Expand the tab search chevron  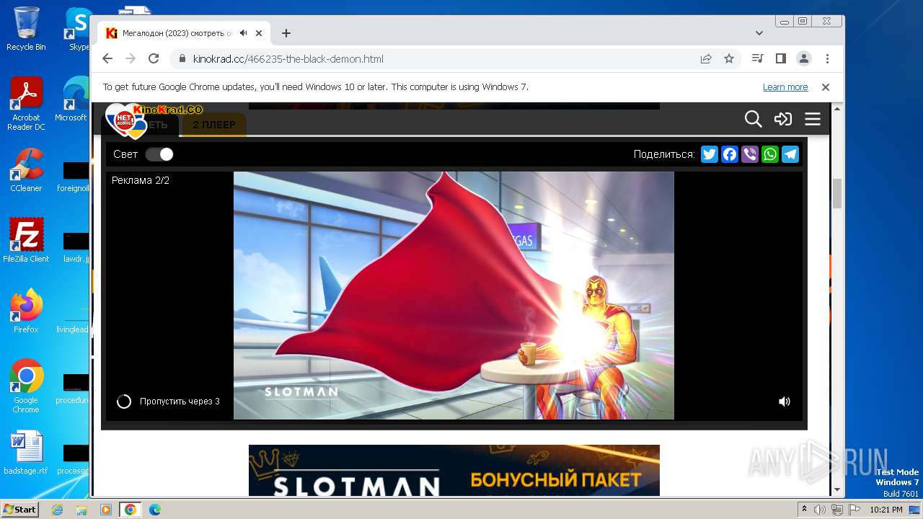click(759, 33)
